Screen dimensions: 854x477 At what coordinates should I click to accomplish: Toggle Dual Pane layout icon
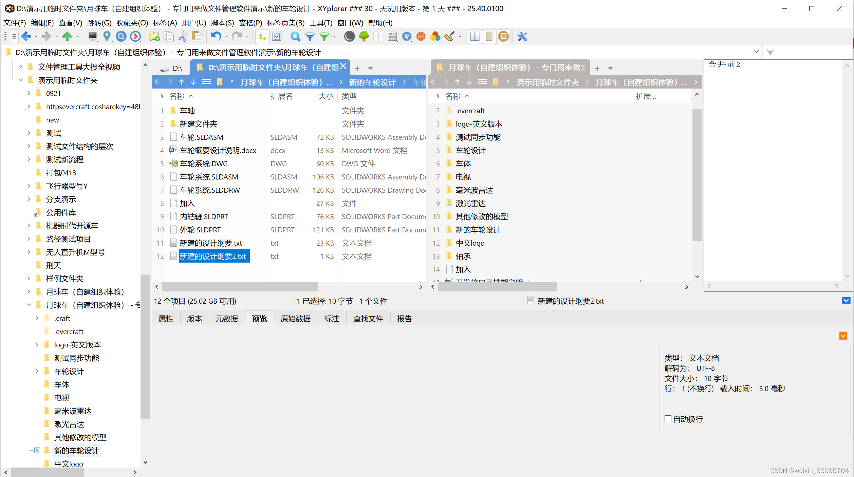click(475, 36)
